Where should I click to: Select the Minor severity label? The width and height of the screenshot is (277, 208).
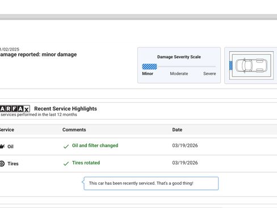[148, 73]
